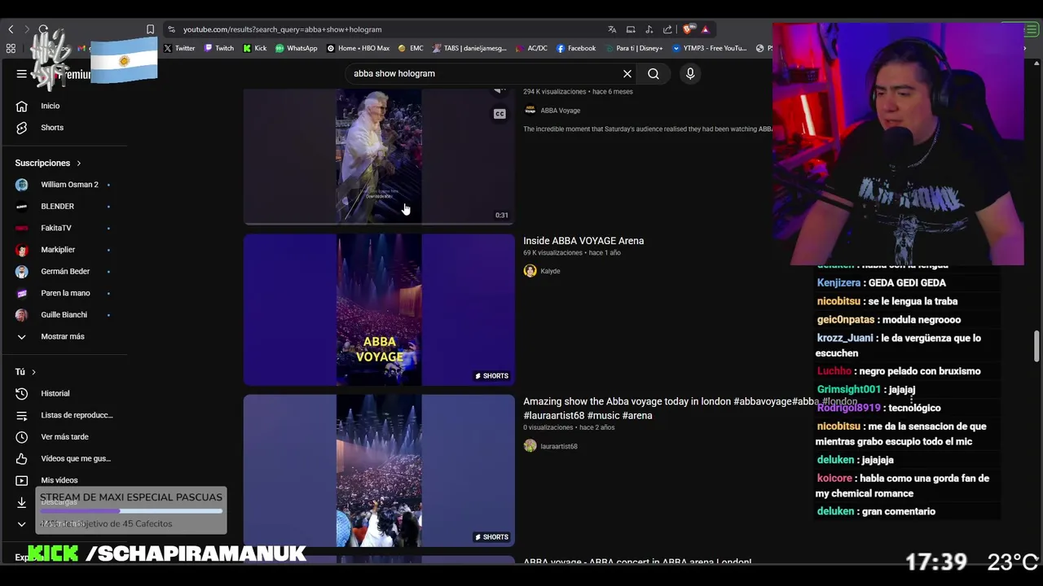
Task: Click the Inicio home icon in sidebar
Action: pyautogui.click(x=22, y=106)
